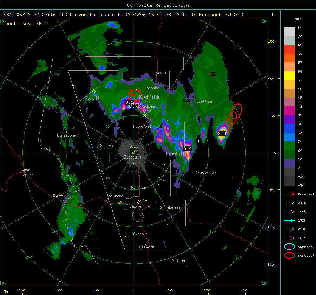The width and height of the screenshot is (316, 295).
Task: Click the 'current' legend text
Action: pyautogui.click(x=305, y=247)
